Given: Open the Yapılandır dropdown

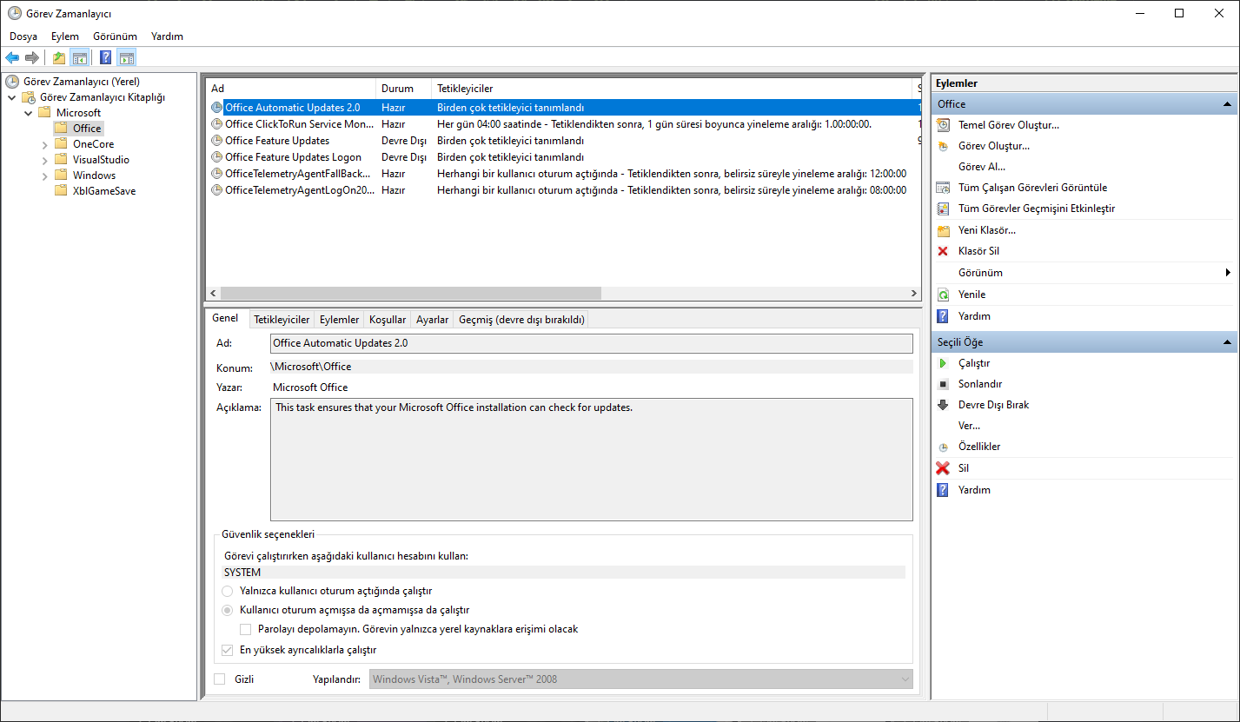Looking at the screenshot, I should click(x=641, y=679).
